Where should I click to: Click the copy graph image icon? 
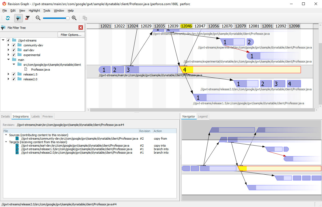pos(85,18)
